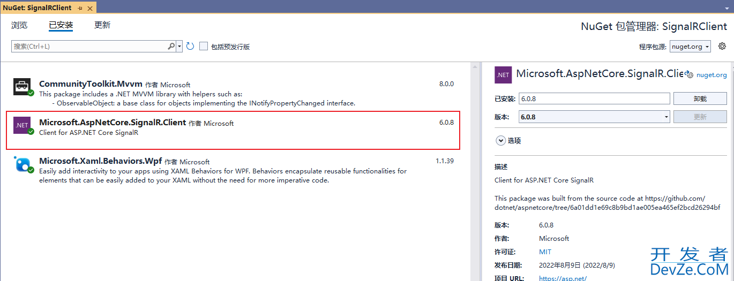Expand the 选项 (Options) section
Viewport: 734px width, 281px height.
[501, 141]
